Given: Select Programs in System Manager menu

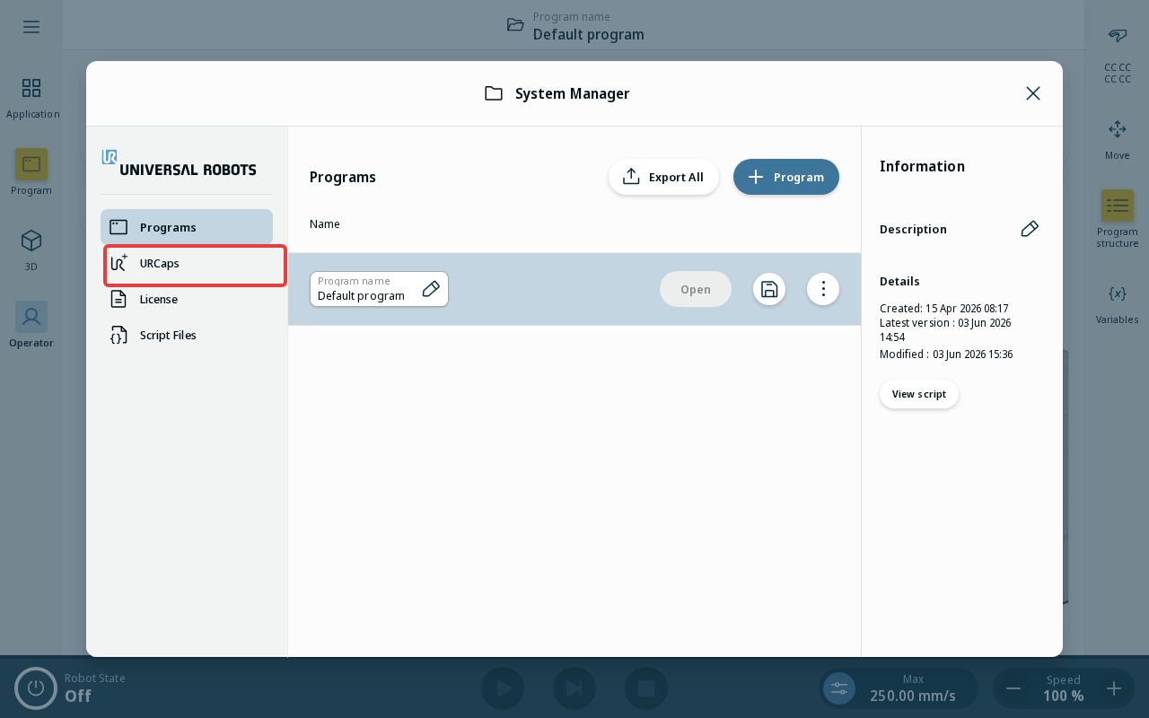Looking at the screenshot, I should pyautogui.click(x=187, y=227).
